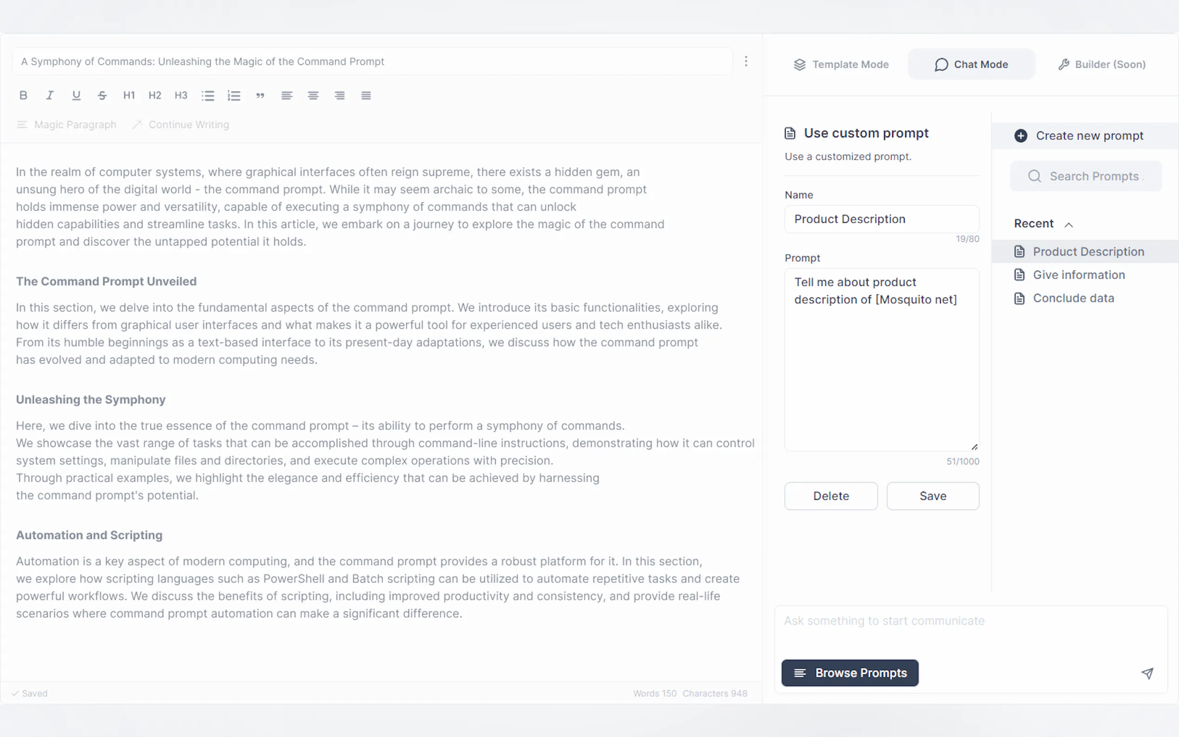
Task: Click the Search Prompts field
Action: point(1093,176)
